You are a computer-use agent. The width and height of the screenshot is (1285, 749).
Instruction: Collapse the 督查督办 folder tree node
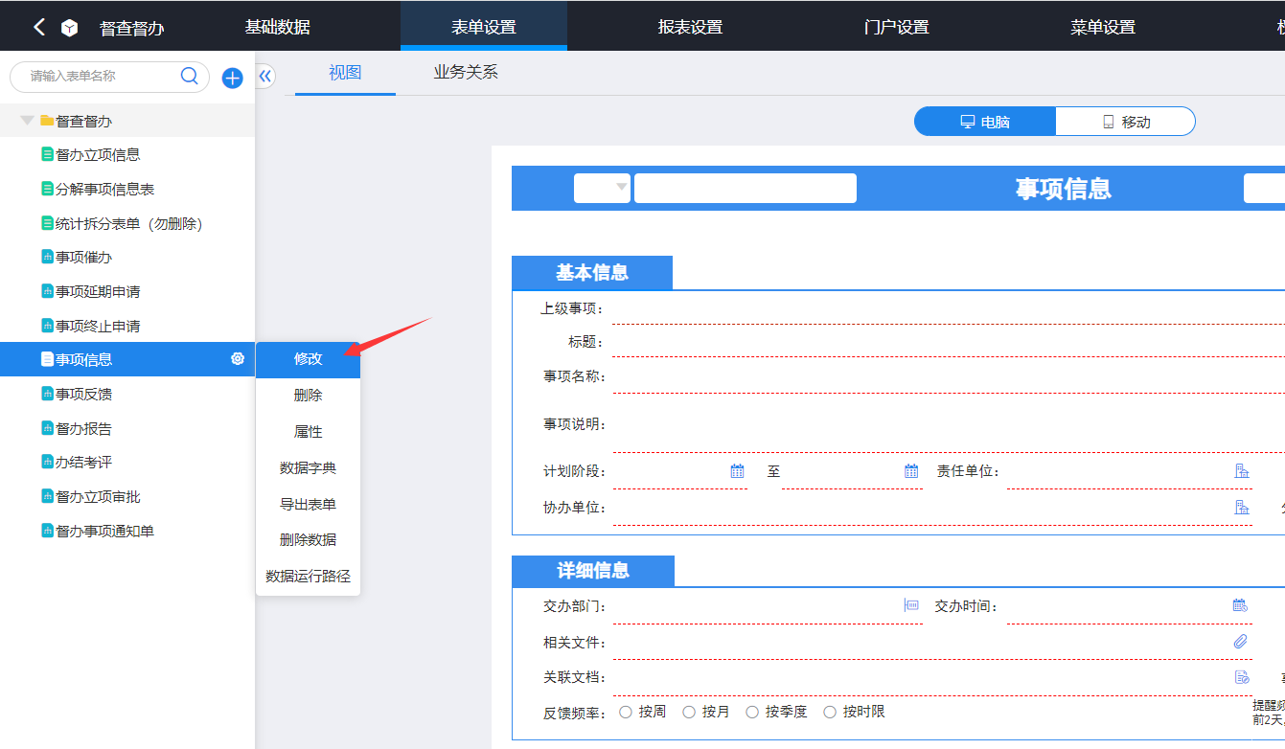click(x=27, y=121)
